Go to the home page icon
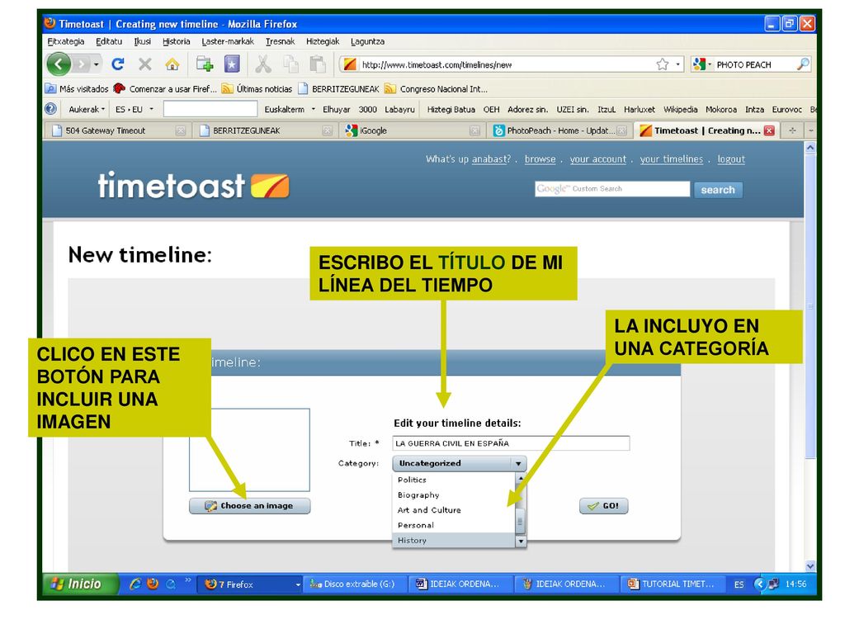This screenshot has width=845, height=634. tap(172, 64)
